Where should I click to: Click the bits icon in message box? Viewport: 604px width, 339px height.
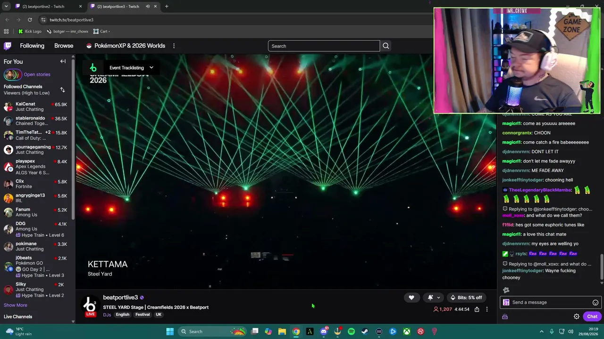[506, 303]
